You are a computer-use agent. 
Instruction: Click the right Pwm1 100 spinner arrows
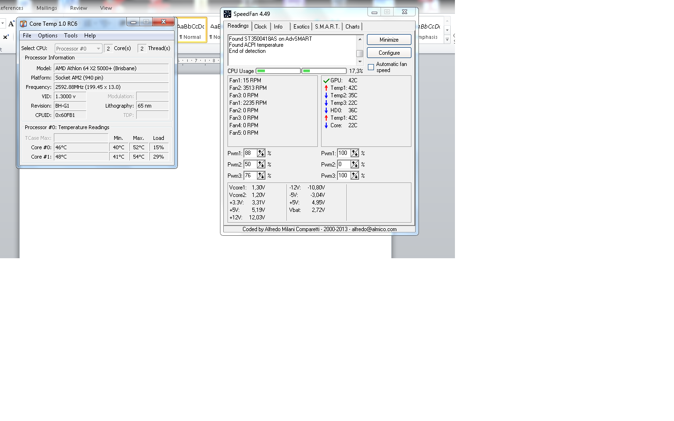click(355, 153)
